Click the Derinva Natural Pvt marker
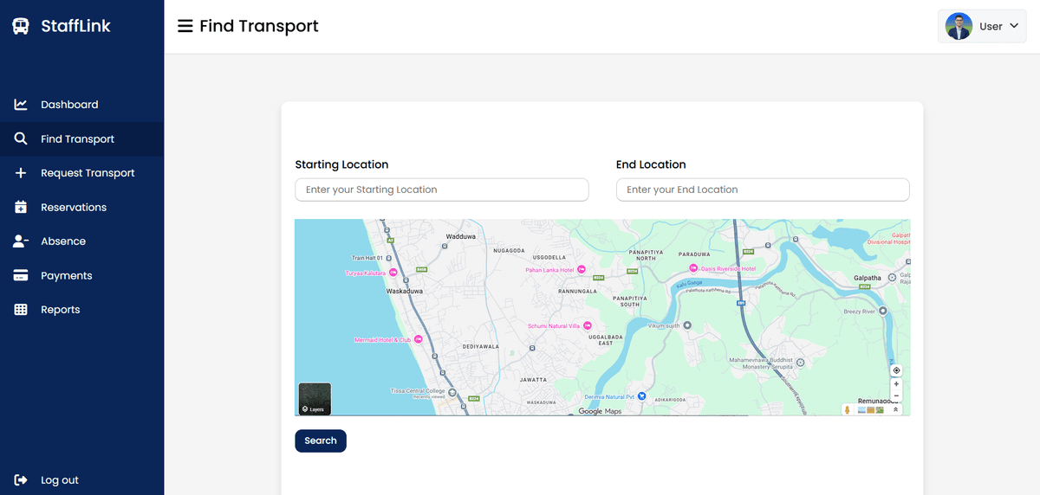This screenshot has height=495, width=1040. tap(642, 396)
